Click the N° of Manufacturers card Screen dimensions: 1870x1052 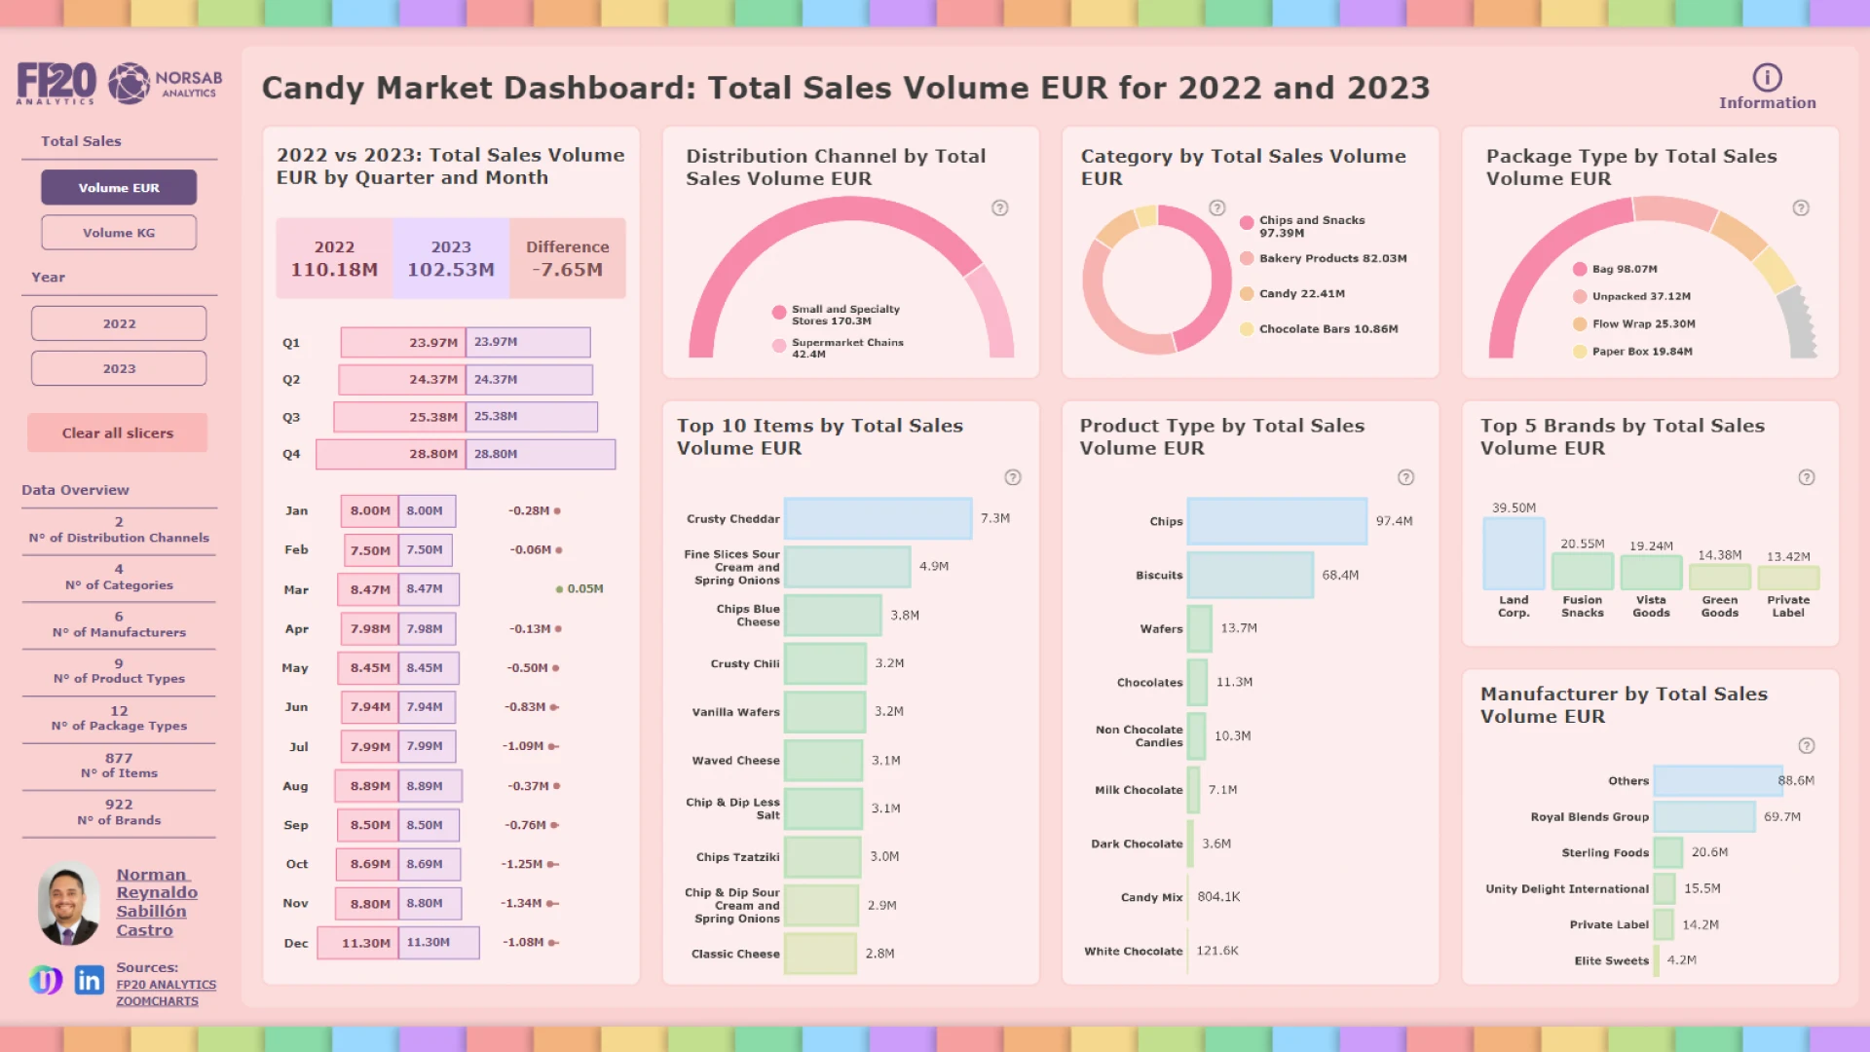pyautogui.click(x=119, y=624)
